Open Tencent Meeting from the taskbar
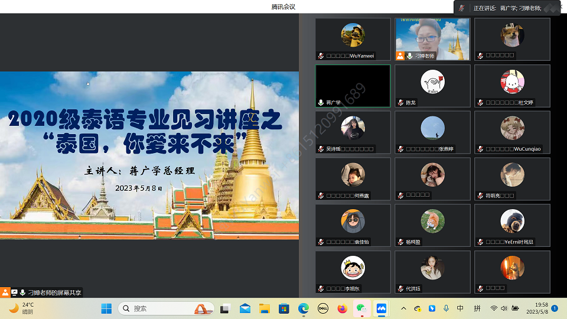The width and height of the screenshot is (567, 319). coord(381,308)
